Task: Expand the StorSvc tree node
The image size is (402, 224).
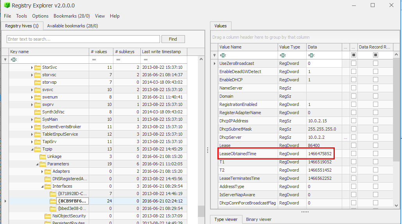Action: [x=32, y=68]
